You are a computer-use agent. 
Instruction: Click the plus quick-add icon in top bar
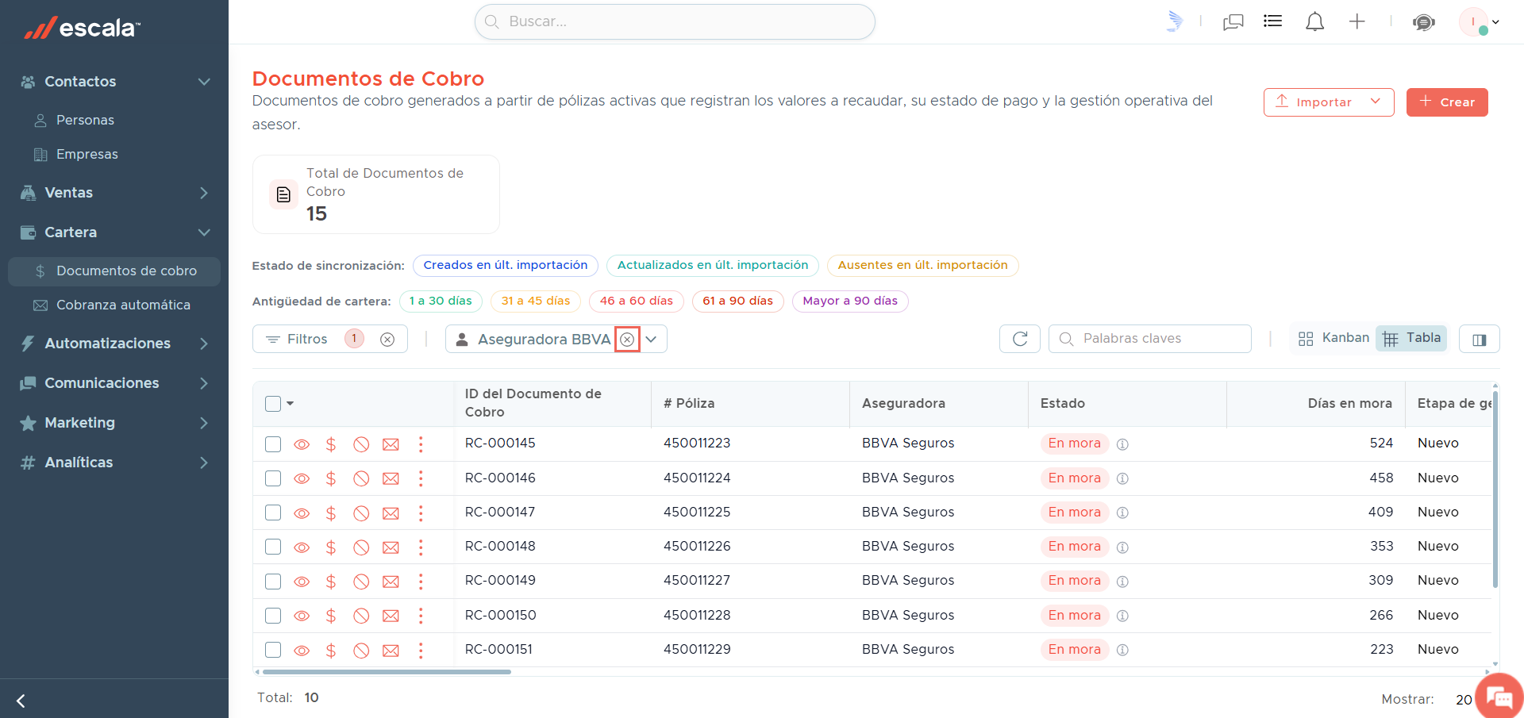click(1357, 22)
